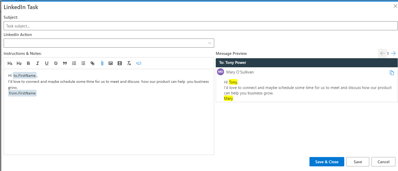Image resolution: width=398 pixels, height=171 pixels.
Task: Apply Heading 1 formatting
Action: (10, 63)
